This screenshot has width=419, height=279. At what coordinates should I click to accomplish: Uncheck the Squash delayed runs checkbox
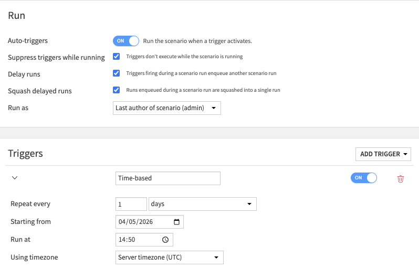click(x=116, y=90)
